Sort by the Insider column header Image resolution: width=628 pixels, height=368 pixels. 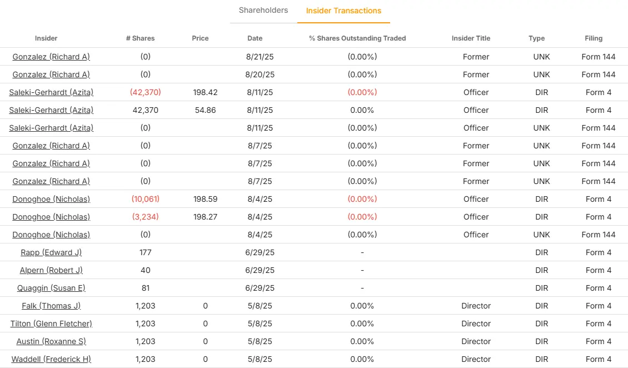click(x=46, y=38)
